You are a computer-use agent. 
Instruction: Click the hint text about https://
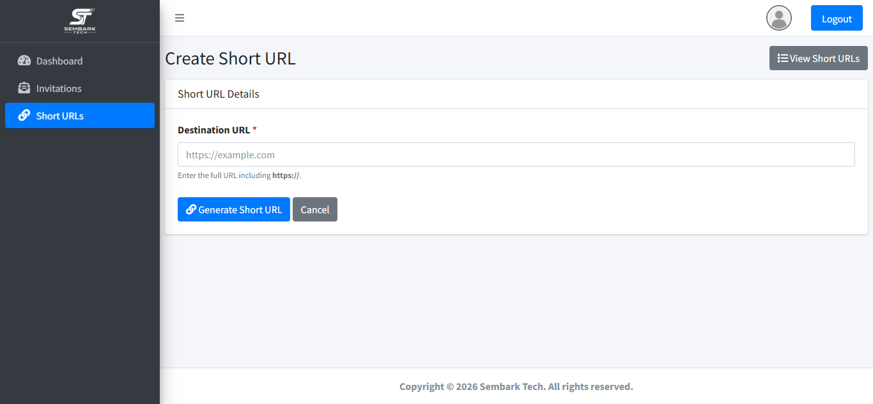[x=239, y=176]
